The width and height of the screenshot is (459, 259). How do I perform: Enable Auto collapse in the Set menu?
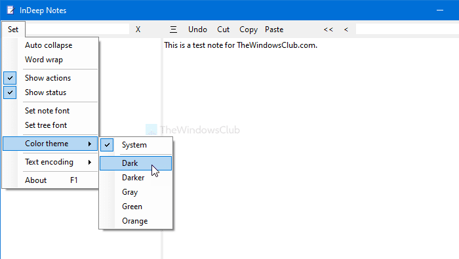(50, 45)
